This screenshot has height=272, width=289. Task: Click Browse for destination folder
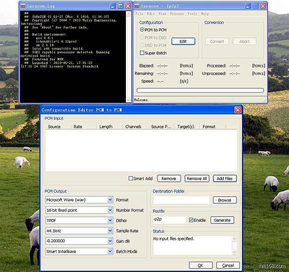pyautogui.click(x=225, y=200)
